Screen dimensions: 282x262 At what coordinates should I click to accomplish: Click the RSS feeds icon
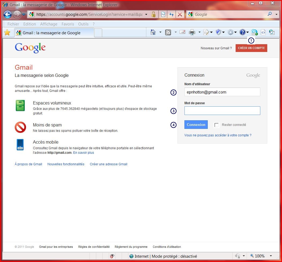point(168,32)
